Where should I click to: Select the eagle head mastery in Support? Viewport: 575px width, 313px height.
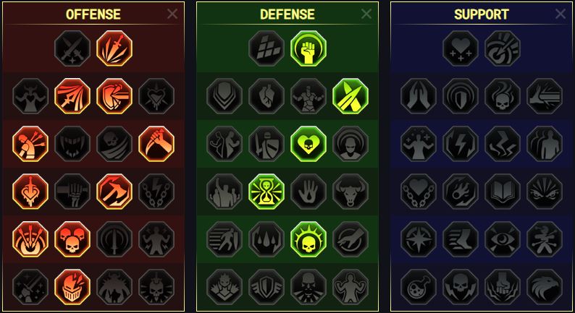[545, 287]
